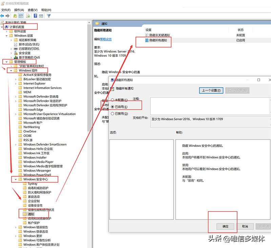The height and width of the screenshot is (248, 271).
Task: Select Windows 登录选项 in the tree
Action: (36, 232)
